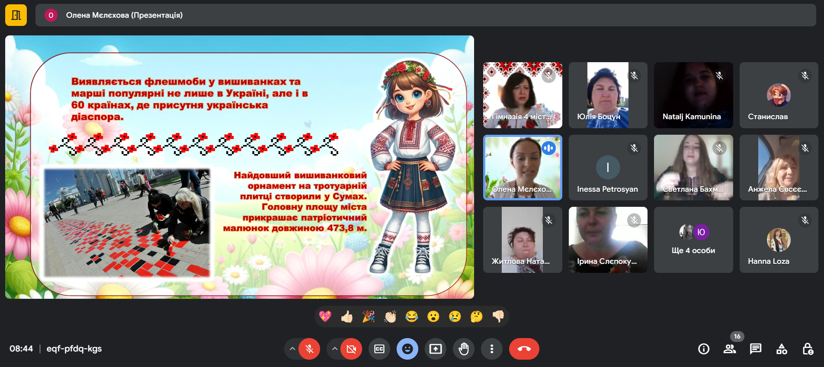Screen dimensions: 824x367
Task: Open the participants list panel
Action: tap(730, 349)
